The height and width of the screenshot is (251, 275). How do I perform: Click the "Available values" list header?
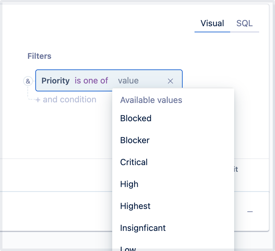[151, 100]
